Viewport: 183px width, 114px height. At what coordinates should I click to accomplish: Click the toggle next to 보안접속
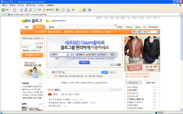[x=42, y=38]
